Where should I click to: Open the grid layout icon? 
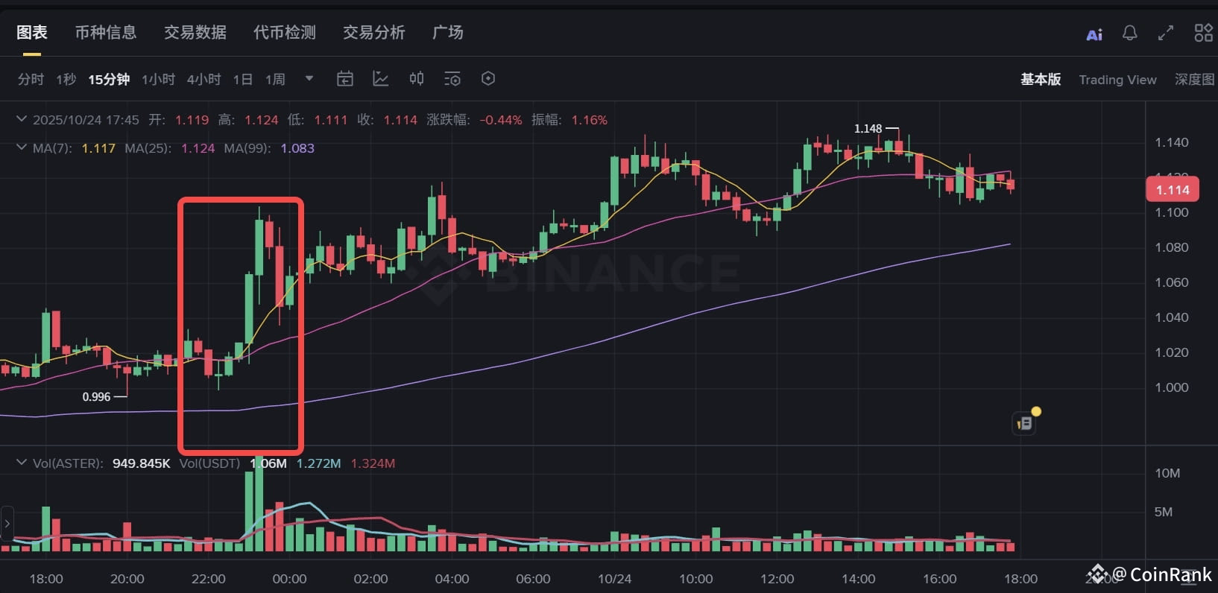click(1203, 33)
